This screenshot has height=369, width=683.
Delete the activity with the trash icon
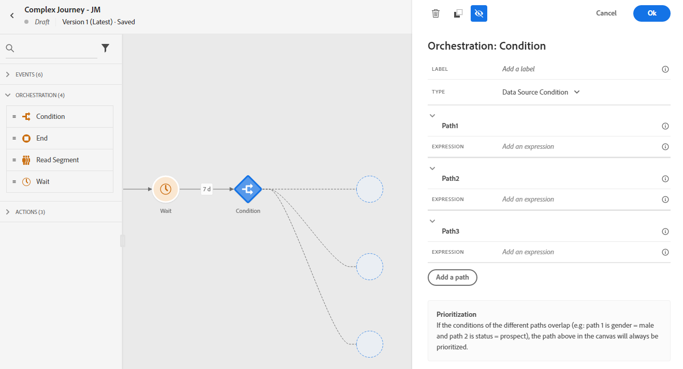tap(436, 13)
